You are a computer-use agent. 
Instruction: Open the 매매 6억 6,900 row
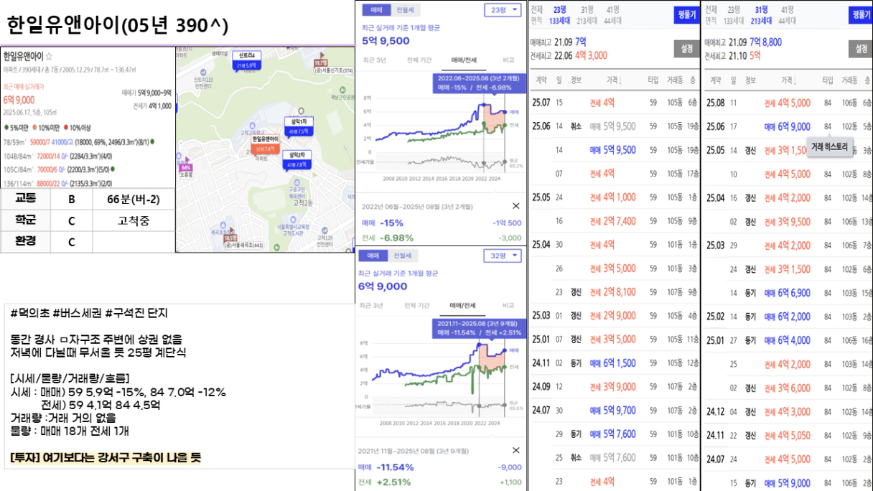(x=788, y=292)
